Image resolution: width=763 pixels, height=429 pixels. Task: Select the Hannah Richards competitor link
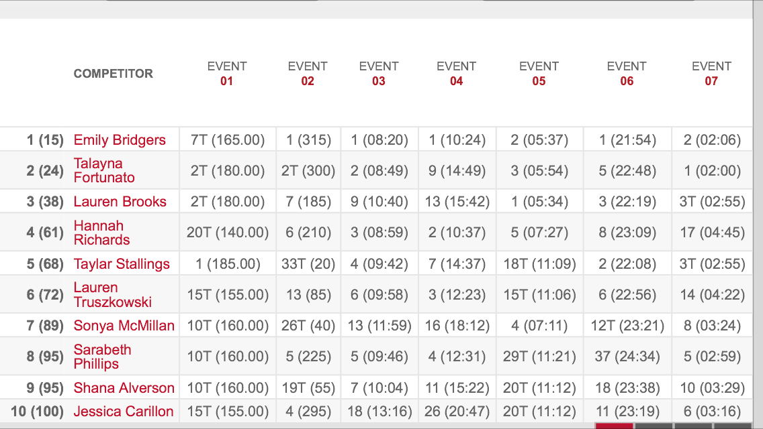point(101,233)
